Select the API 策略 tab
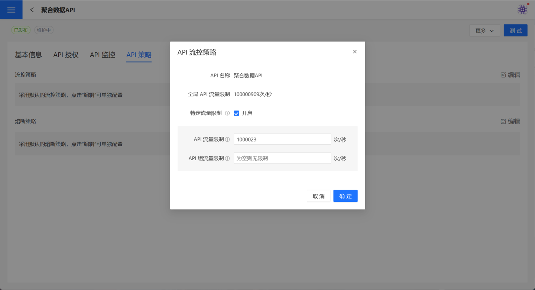The height and width of the screenshot is (290, 535). tap(139, 55)
